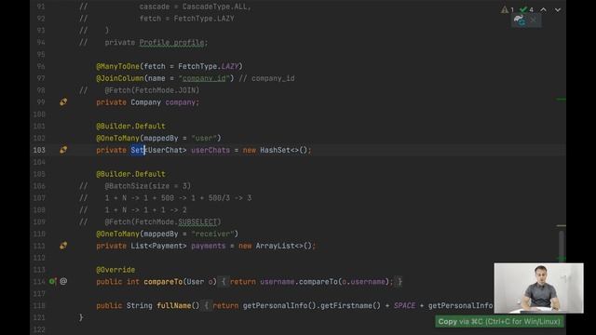Click the userChats field name
The width and height of the screenshot is (596, 335).
tap(210, 150)
